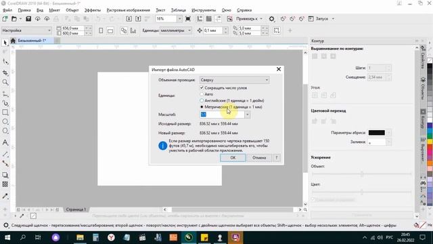Open the page size preset dropdown Настройка
433x244 pixels.
(x=26, y=30)
